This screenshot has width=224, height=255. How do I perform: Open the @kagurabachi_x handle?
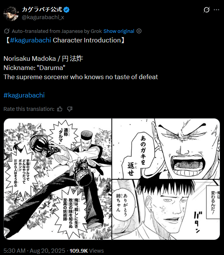(x=43, y=17)
